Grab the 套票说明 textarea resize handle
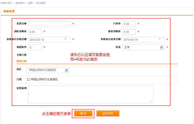This screenshot has height=124, width=194. click(152, 101)
